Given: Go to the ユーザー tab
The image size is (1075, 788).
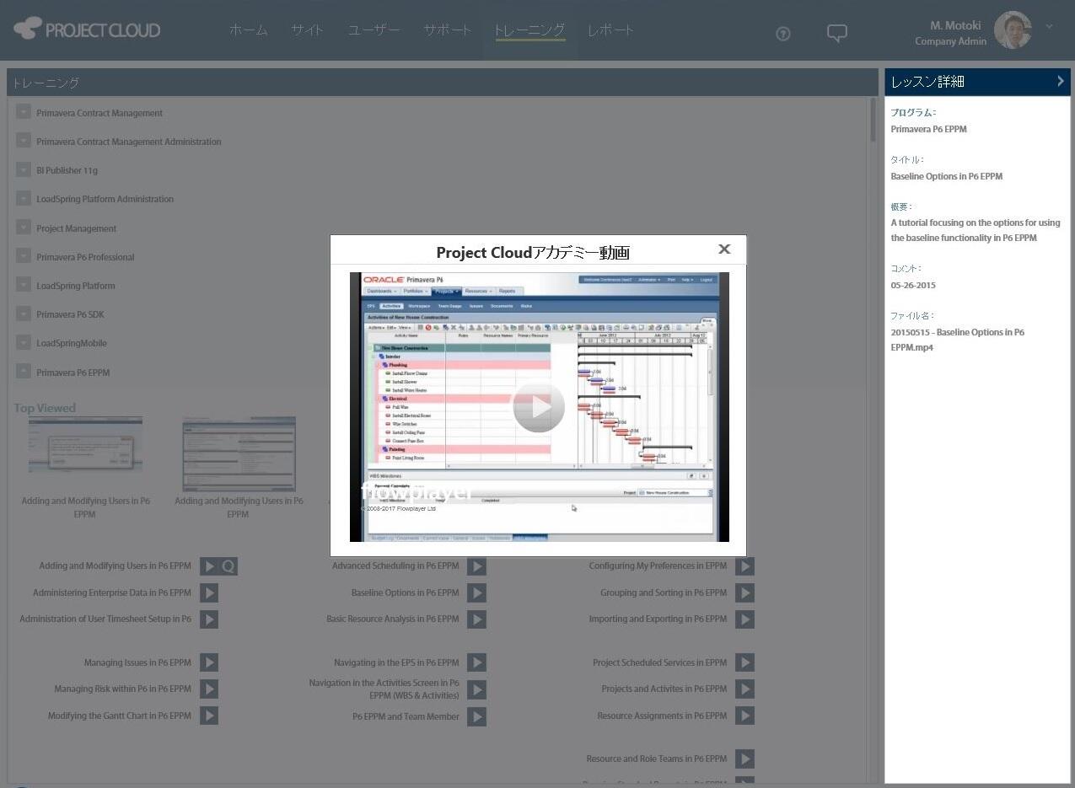Looking at the screenshot, I should (x=374, y=30).
